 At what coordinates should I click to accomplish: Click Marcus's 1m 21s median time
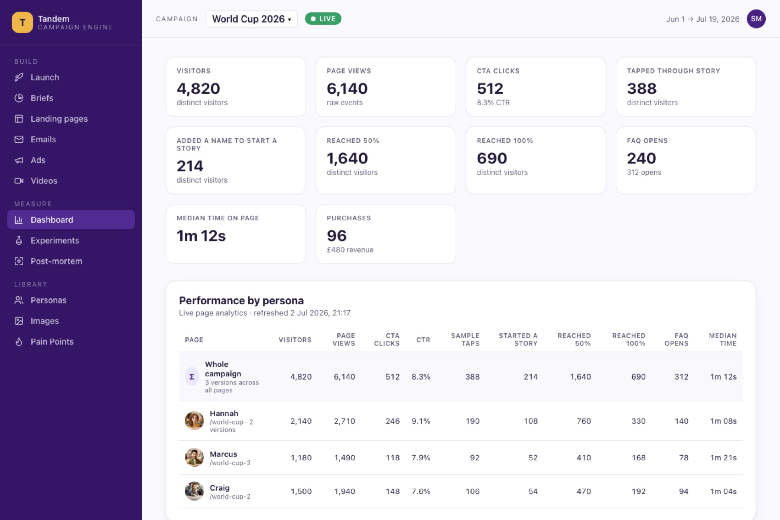723,458
